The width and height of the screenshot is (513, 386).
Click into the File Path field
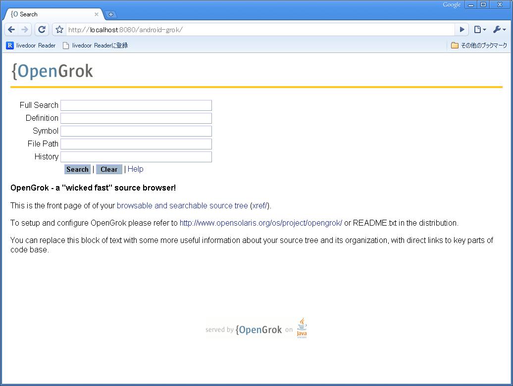pyautogui.click(x=136, y=144)
